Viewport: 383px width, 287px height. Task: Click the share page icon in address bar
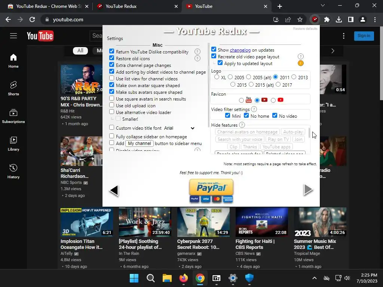(x=288, y=19)
